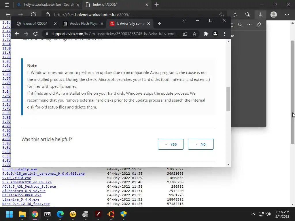295x221 pixels.
Task: Go back in the Chrome window
Action: click(x=17, y=34)
